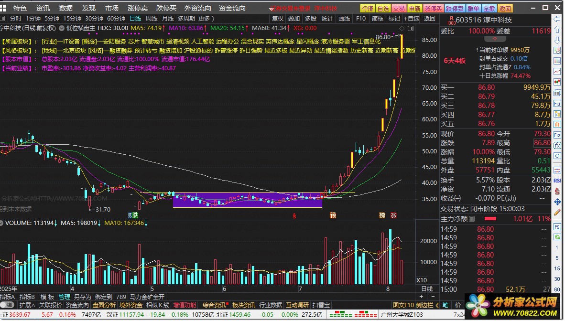Click the down arrow icon in right sidebar

click(557, 40)
